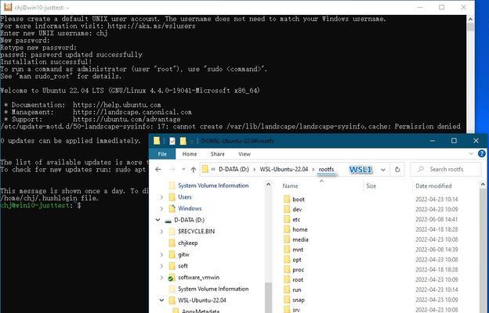489x313 pixels.
Task: Open address bar history dropdown
Action: [x=383, y=170]
